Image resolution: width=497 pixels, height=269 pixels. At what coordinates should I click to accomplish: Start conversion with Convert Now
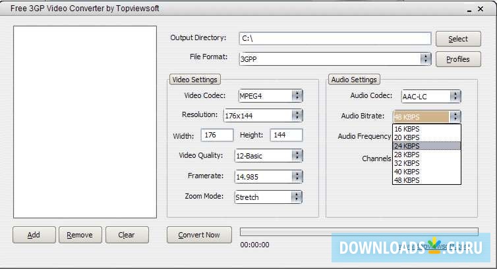199,235
